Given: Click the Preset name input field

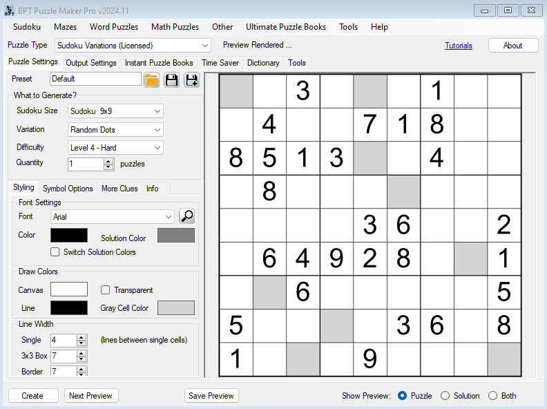Looking at the screenshot, I should coord(95,79).
